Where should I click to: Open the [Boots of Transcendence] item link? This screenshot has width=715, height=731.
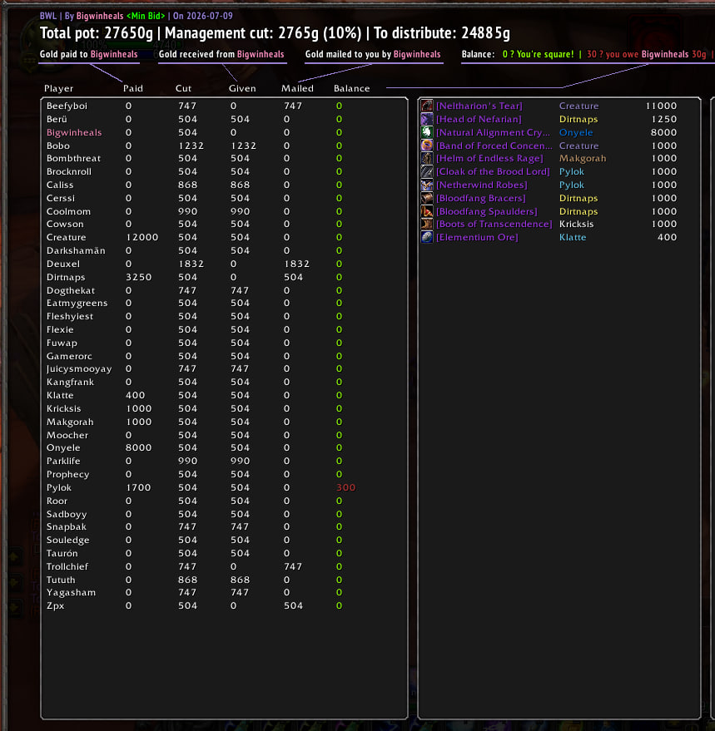(x=494, y=225)
